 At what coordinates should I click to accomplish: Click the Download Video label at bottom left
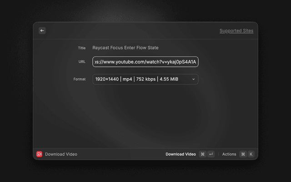[61, 154]
